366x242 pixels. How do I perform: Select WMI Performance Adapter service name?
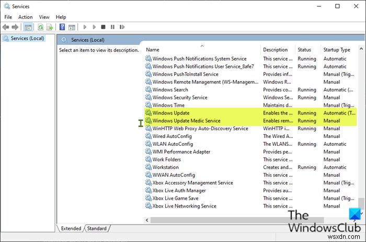[181, 152]
